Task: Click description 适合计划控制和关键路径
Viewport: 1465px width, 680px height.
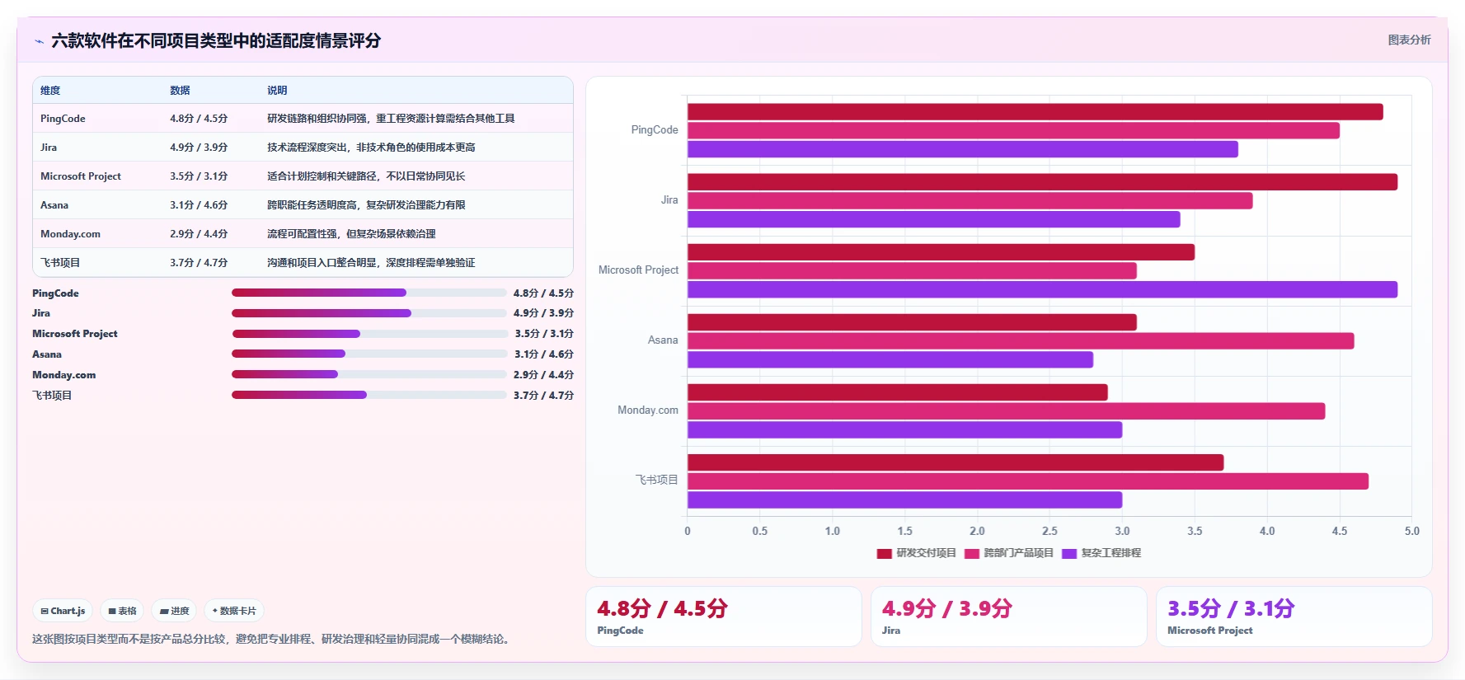Action: [x=366, y=176]
